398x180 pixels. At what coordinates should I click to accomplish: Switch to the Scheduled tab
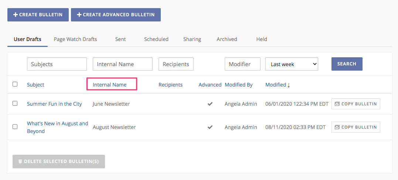[x=156, y=39]
